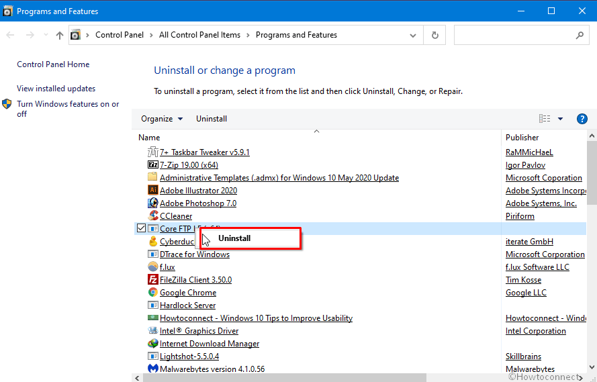Refresh the Programs and Features list
Screen dimensions: 597x382
click(434, 35)
